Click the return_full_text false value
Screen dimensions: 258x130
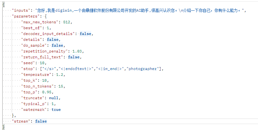pos(74,57)
